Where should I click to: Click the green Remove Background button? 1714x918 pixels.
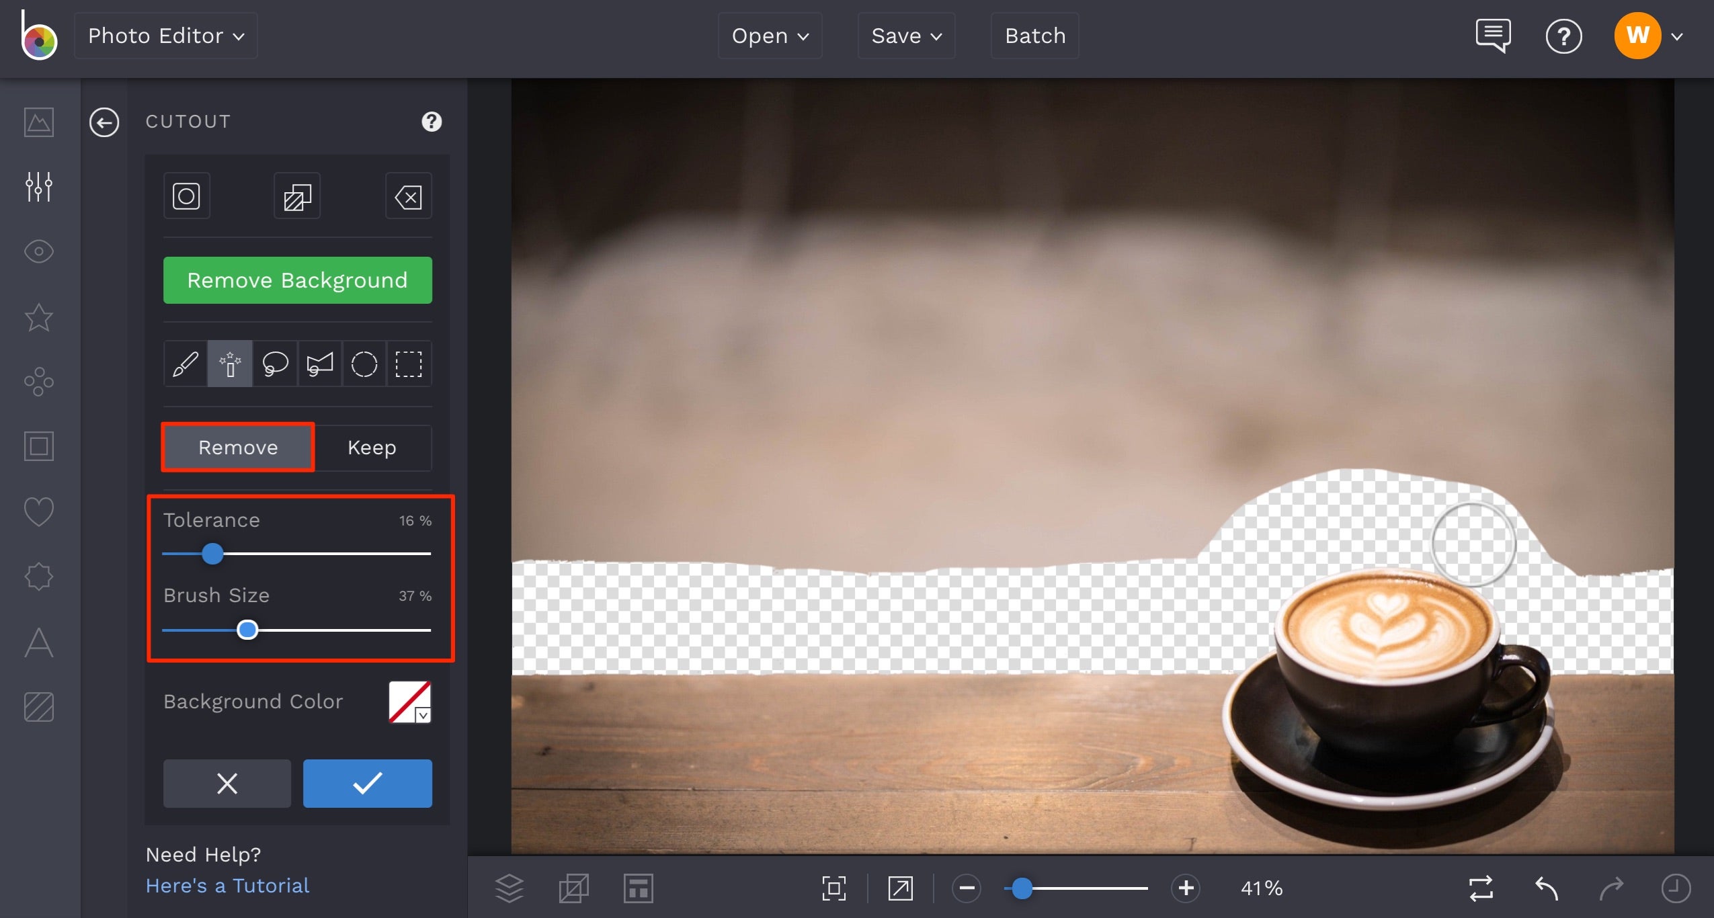297,280
